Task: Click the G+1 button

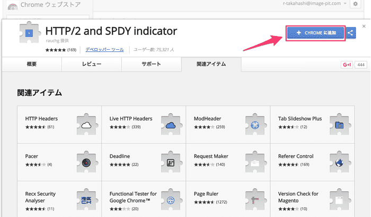Action: pos(347,65)
